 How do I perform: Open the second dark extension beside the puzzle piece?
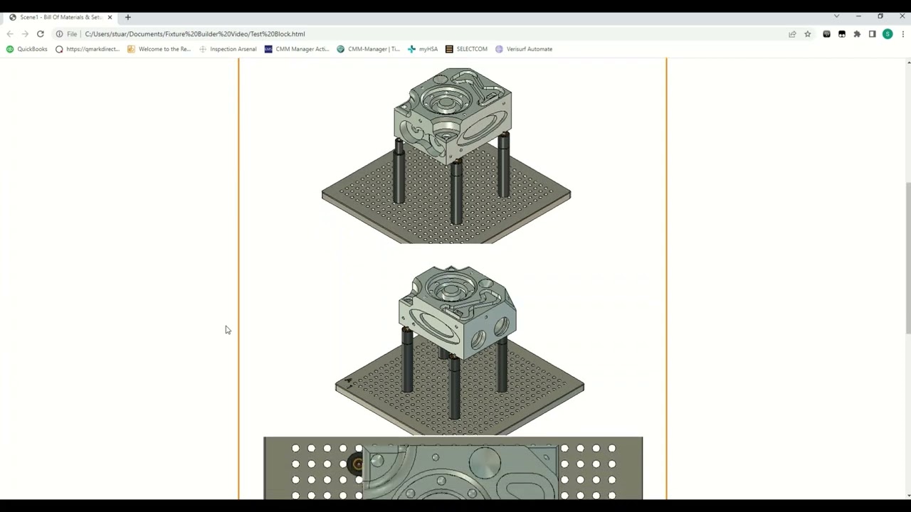[x=842, y=34]
